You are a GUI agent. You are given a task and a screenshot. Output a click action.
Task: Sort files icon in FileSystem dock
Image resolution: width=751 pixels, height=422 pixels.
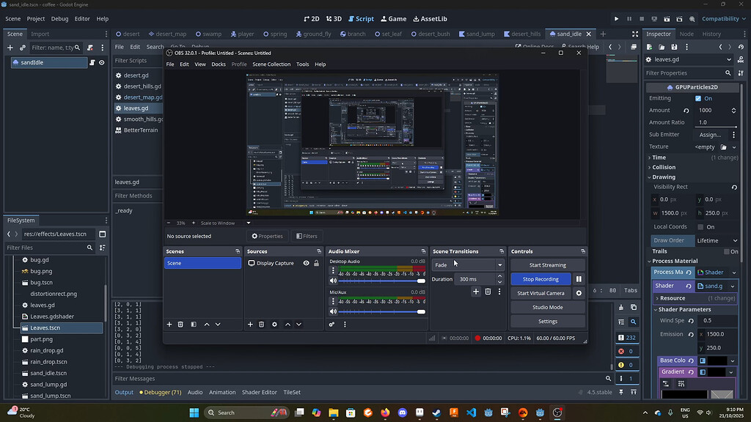pos(102,248)
